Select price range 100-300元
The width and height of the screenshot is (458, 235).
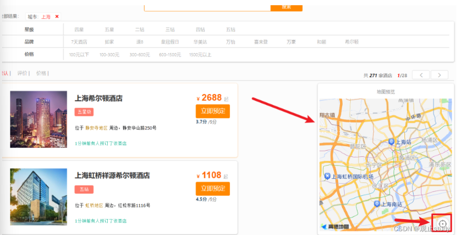(x=109, y=55)
